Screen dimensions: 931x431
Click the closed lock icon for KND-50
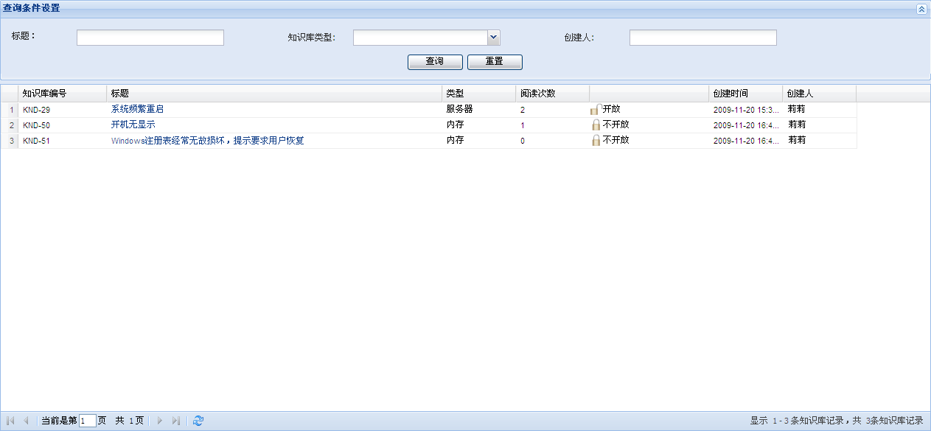click(x=596, y=125)
